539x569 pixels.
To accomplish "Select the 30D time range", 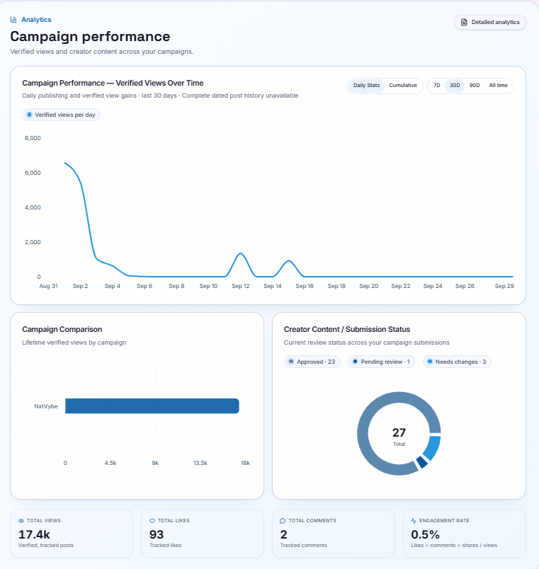I will tap(455, 85).
